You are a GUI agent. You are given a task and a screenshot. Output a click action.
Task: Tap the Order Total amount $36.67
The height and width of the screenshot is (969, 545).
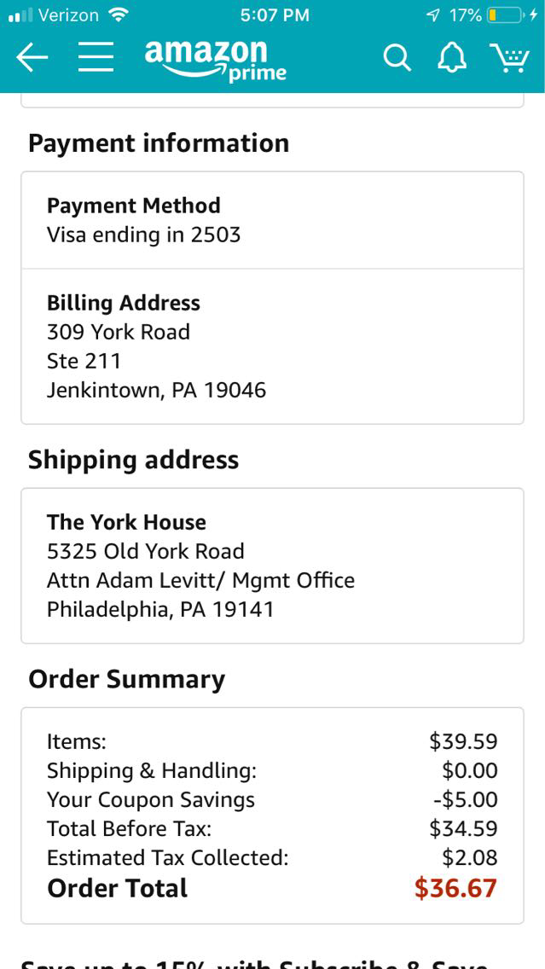click(x=455, y=888)
